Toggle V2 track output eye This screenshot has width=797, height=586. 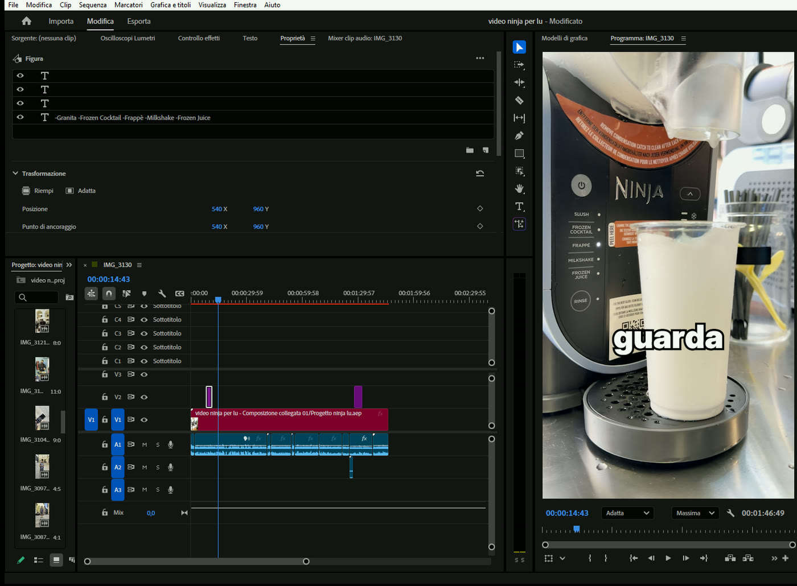pyautogui.click(x=144, y=397)
